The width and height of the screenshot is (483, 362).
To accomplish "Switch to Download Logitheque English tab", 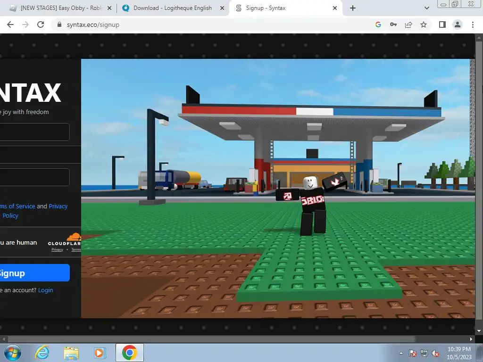I will [173, 8].
